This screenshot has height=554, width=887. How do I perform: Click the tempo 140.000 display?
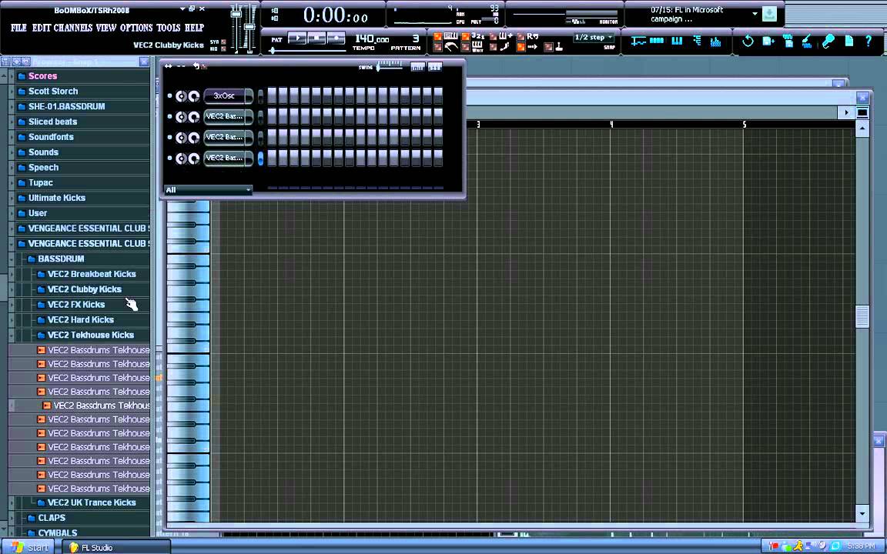coord(372,39)
